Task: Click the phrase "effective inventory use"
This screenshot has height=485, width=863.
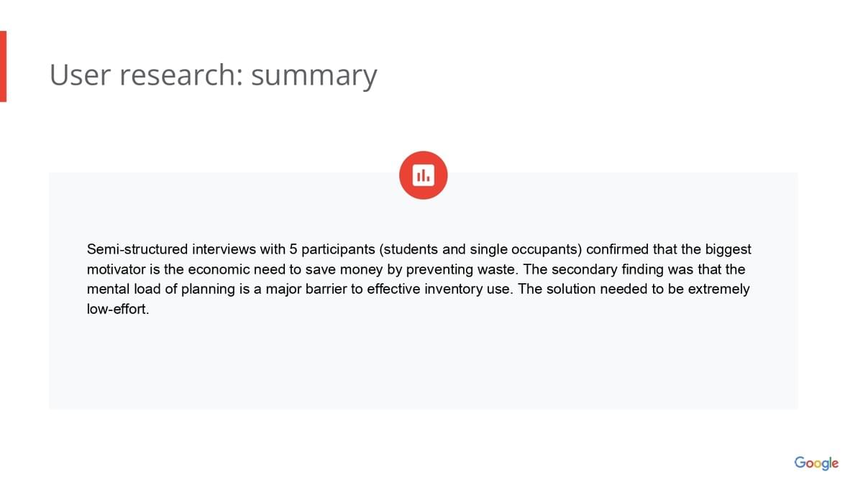Action: click(x=438, y=289)
